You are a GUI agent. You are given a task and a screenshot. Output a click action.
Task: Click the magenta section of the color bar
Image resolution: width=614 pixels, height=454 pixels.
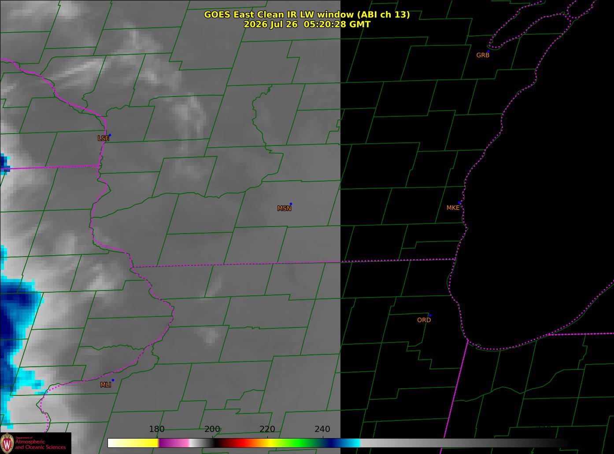click(x=174, y=443)
